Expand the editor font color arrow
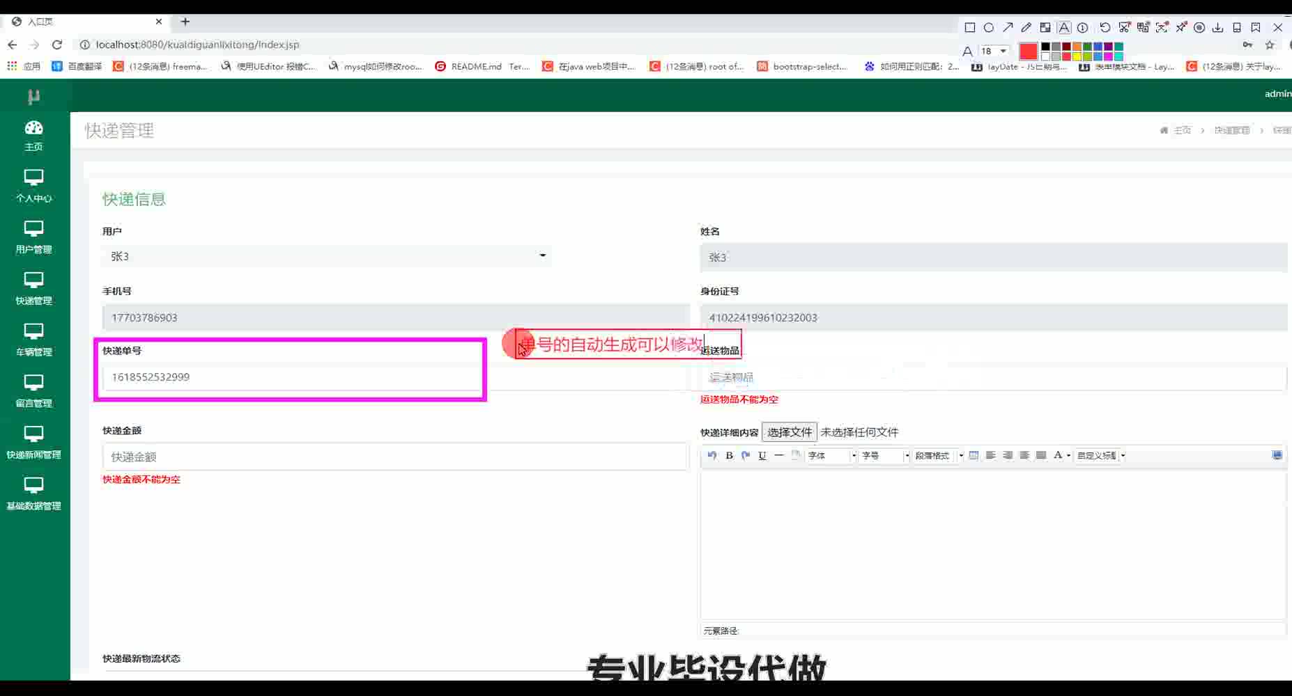 coord(1069,456)
